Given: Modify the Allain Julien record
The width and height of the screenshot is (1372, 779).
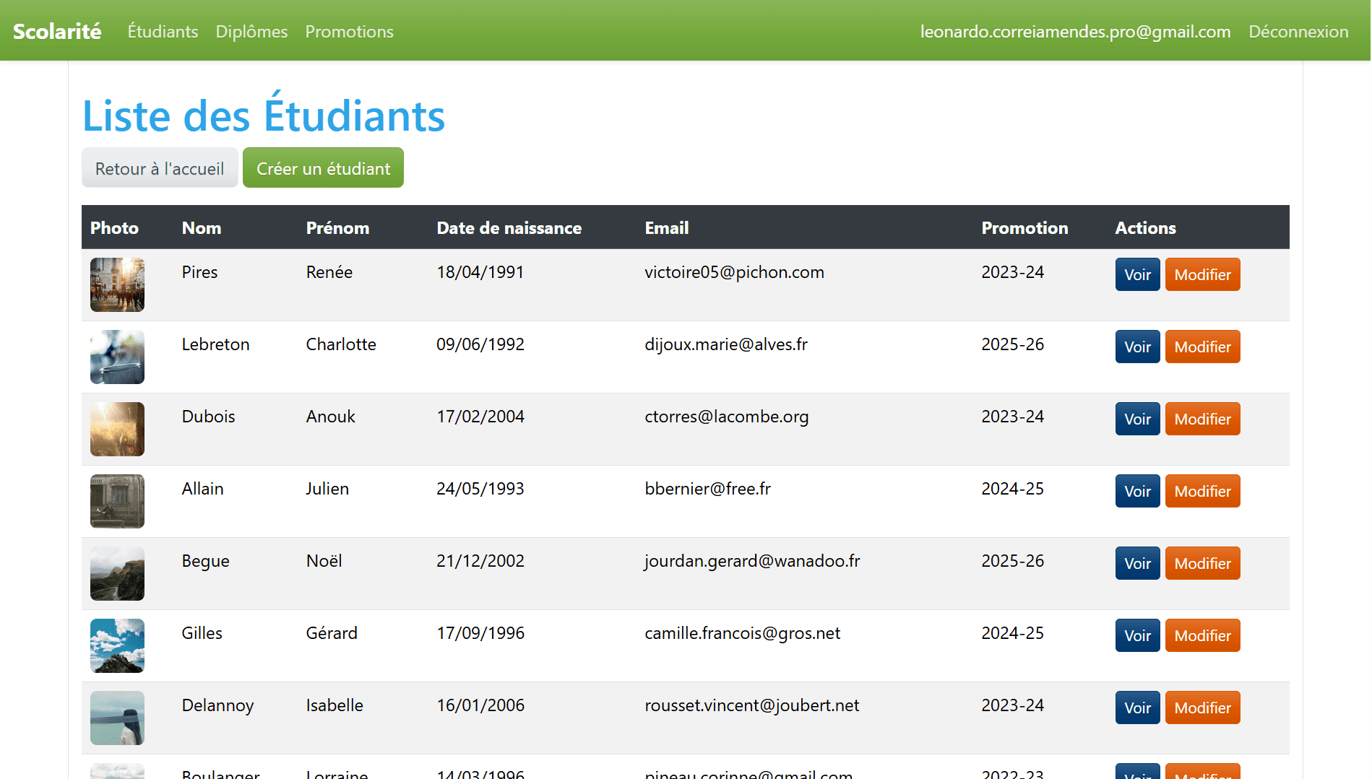Looking at the screenshot, I should (x=1202, y=491).
